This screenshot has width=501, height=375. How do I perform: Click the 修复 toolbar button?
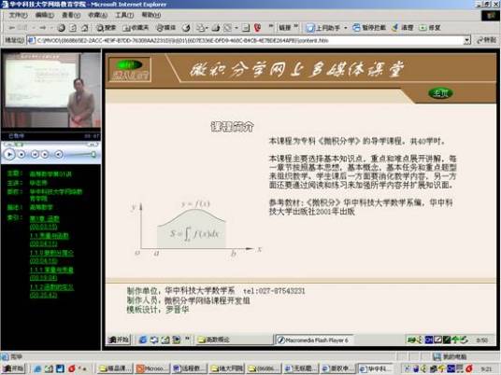[430, 28]
